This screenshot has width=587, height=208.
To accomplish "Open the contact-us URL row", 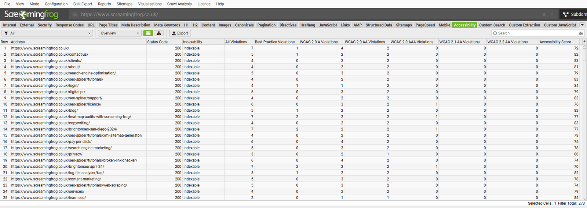I will 50,55.
